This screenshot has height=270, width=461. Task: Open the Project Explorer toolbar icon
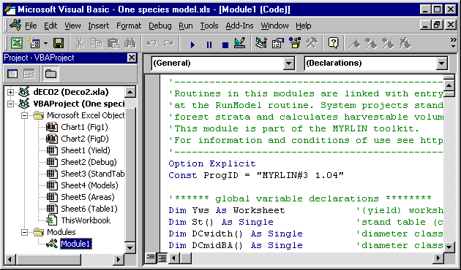click(x=261, y=44)
